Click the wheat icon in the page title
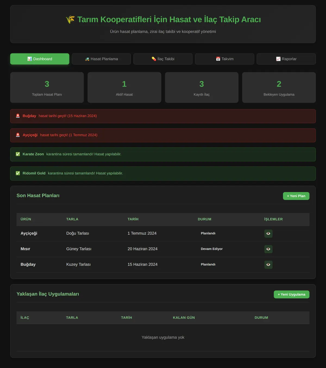 70,20
